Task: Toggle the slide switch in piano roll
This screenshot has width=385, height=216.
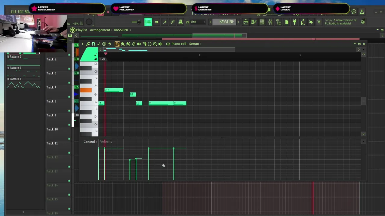Action: pyautogui.click(x=96, y=58)
